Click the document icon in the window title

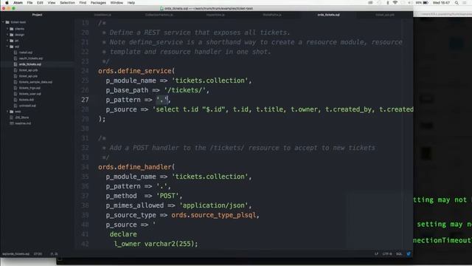162,8
